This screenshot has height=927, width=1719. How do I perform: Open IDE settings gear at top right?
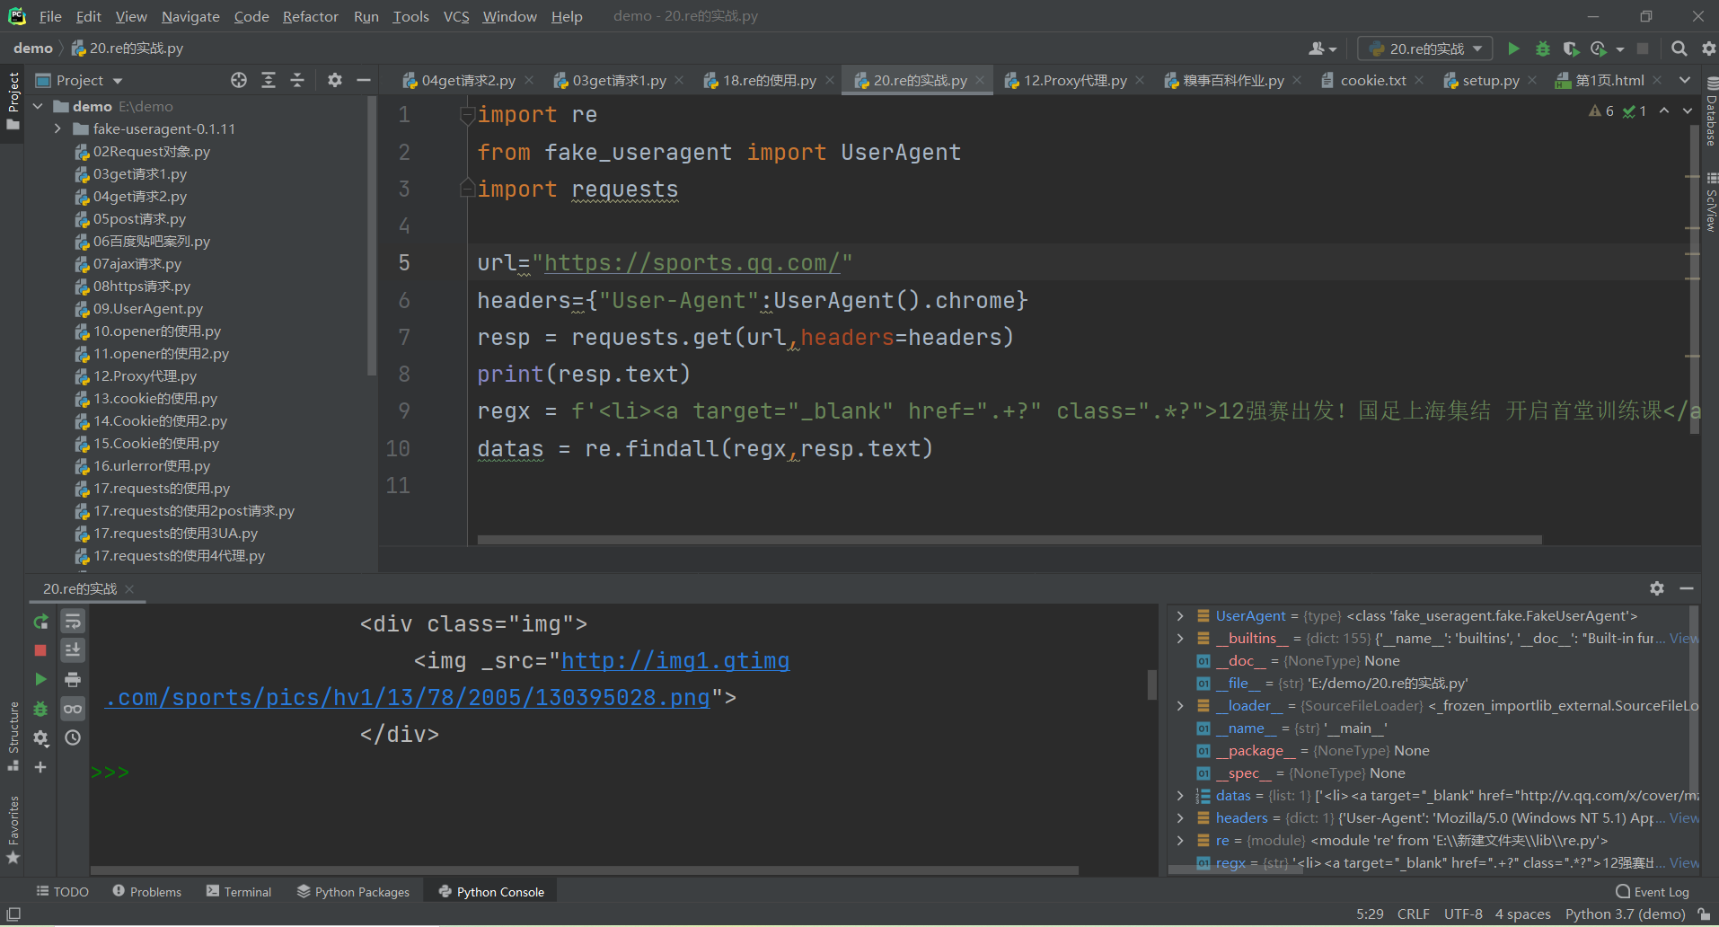(1708, 49)
